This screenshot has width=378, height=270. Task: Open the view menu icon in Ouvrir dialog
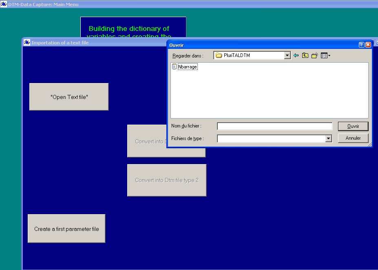[325, 56]
